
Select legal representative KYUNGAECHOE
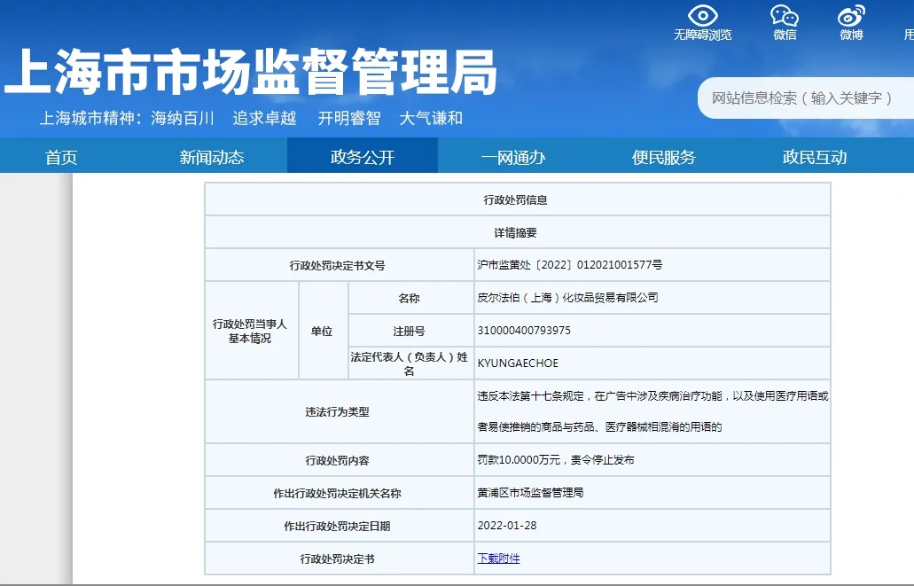pyautogui.click(x=518, y=363)
